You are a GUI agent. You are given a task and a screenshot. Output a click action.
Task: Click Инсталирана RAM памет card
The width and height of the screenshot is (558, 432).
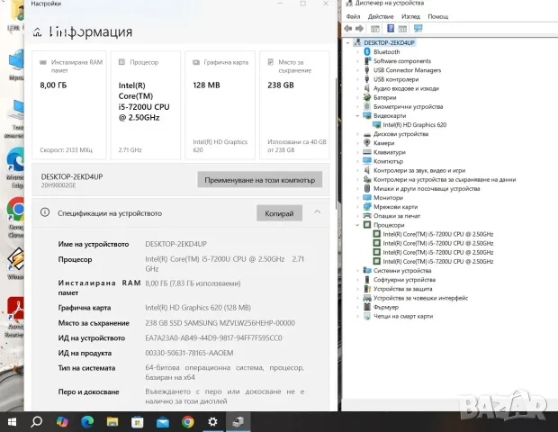tap(69, 105)
